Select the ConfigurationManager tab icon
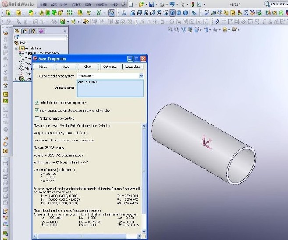The image size is (288, 240). pos(33,31)
